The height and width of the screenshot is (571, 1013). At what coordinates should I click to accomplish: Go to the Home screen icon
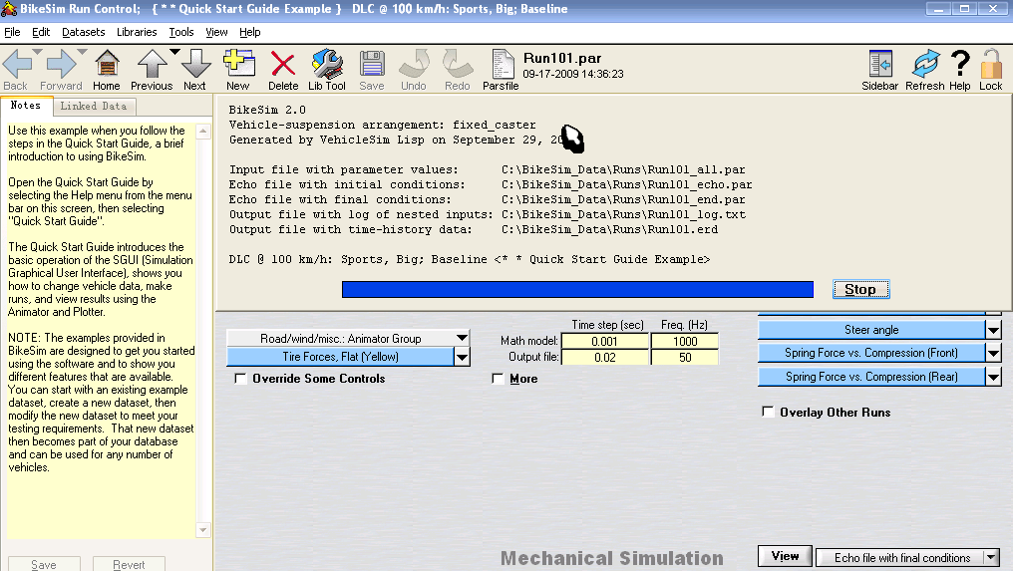tap(107, 65)
